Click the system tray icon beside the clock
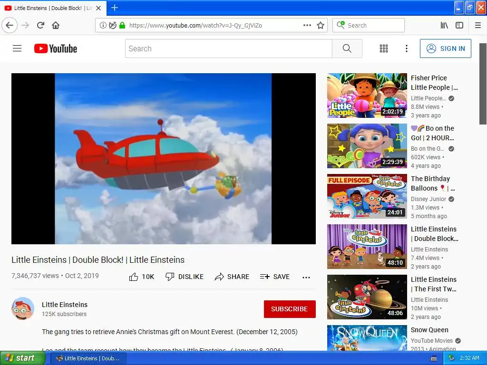The height and width of the screenshot is (365, 487). pos(451,358)
